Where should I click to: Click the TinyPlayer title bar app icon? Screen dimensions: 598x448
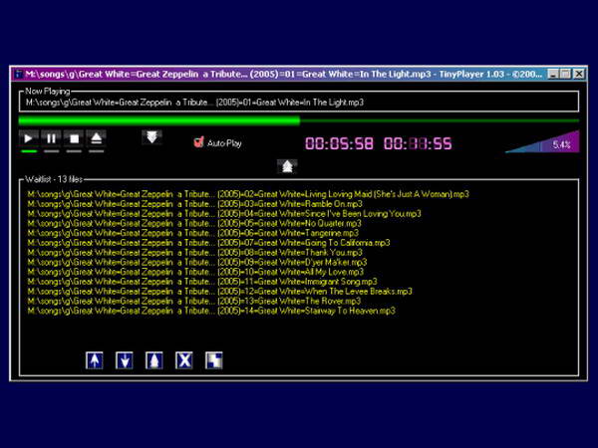click(x=18, y=74)
